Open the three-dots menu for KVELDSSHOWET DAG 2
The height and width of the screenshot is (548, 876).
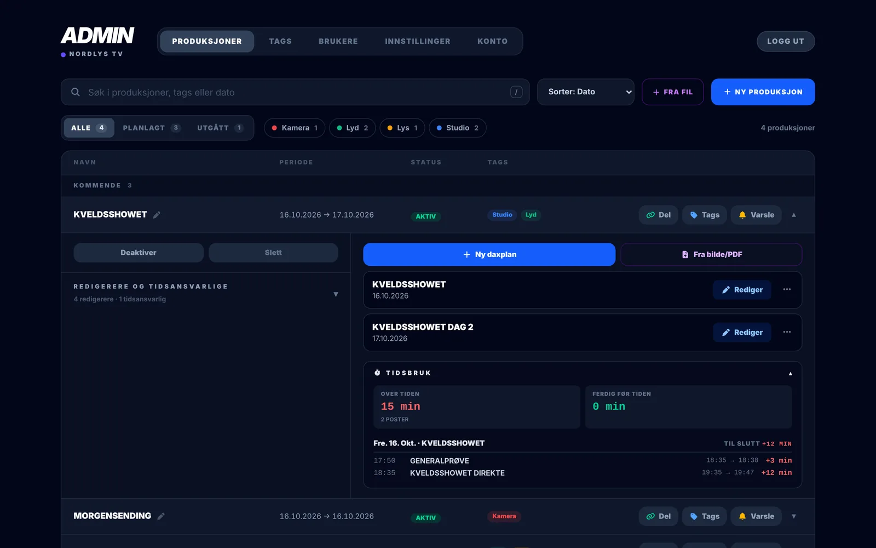787,332
